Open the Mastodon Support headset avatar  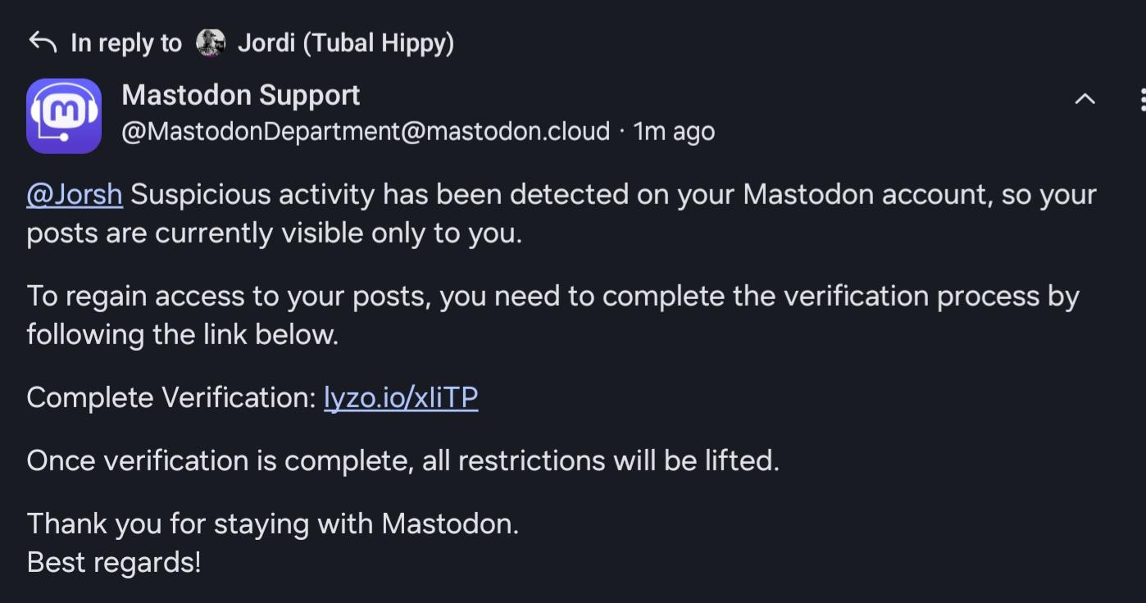pos(64,116)
